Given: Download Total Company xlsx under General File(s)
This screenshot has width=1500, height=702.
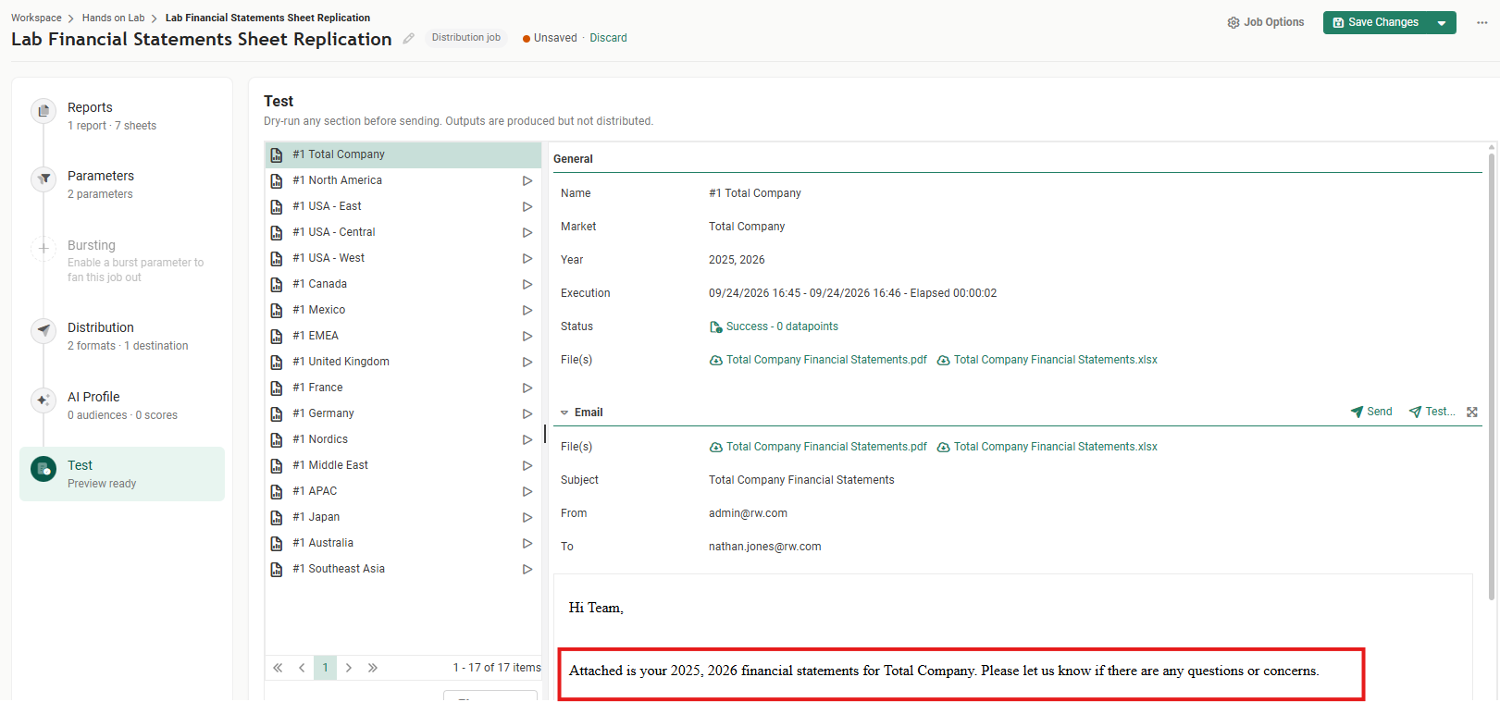Looking at the screenshot, I should [x=1047, y=360].
